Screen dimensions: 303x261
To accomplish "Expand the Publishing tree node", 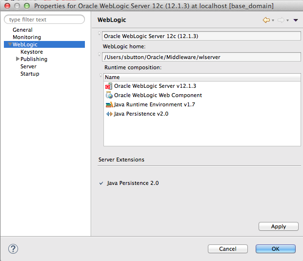I will click(x=18, y=59).
